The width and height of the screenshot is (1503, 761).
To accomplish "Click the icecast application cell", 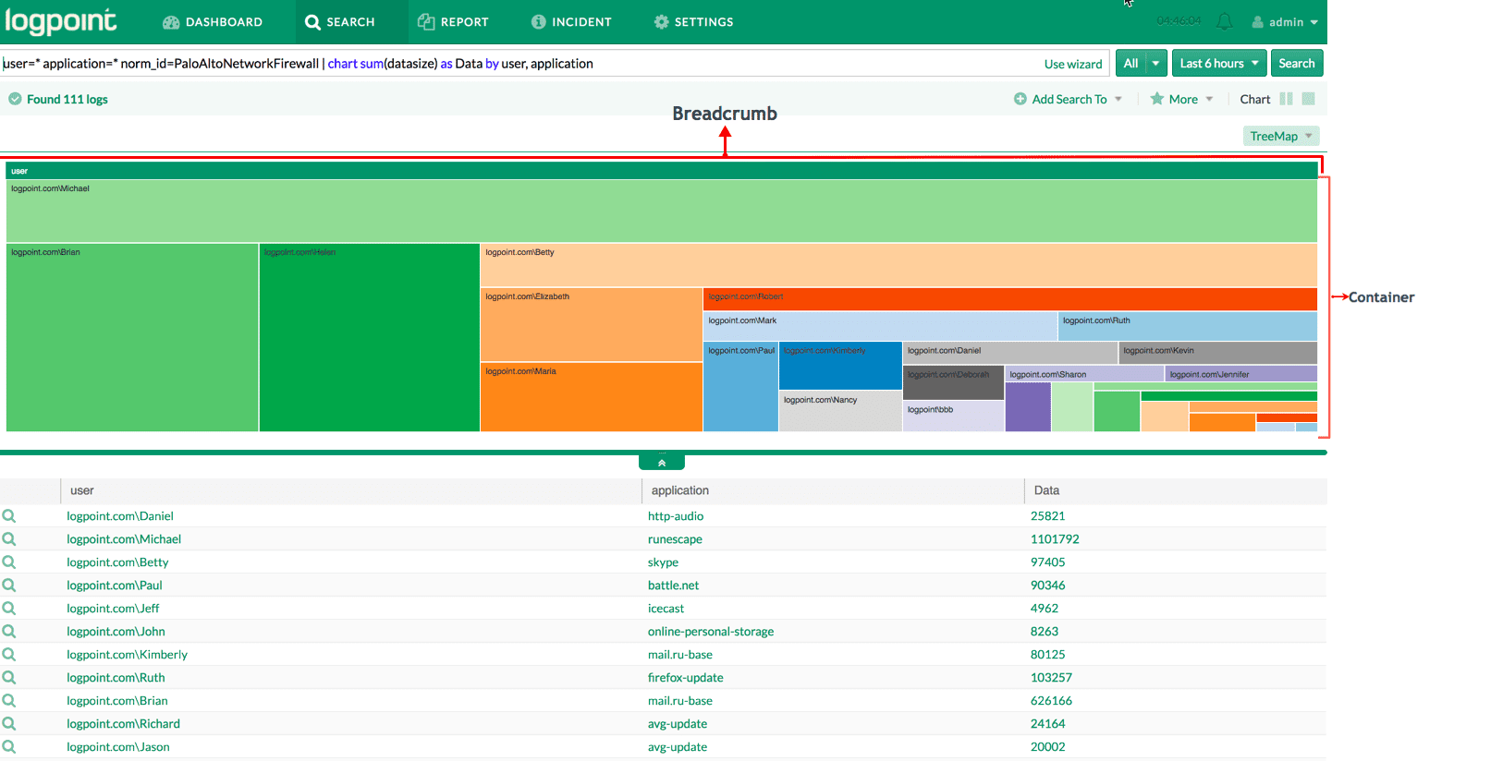I will coord(666,609).
